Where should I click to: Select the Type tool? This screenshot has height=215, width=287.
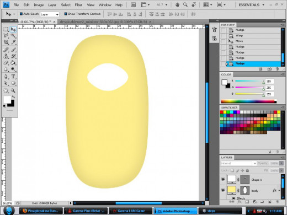point(13,77)
